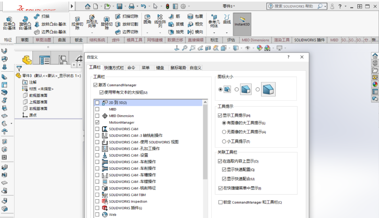Toggle 显示快速配置 checkbox
This screenshot has width=379, height=218.
coord(224,169)
